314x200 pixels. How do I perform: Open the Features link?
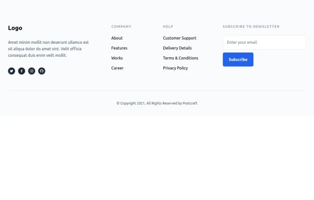pos(119,48)
